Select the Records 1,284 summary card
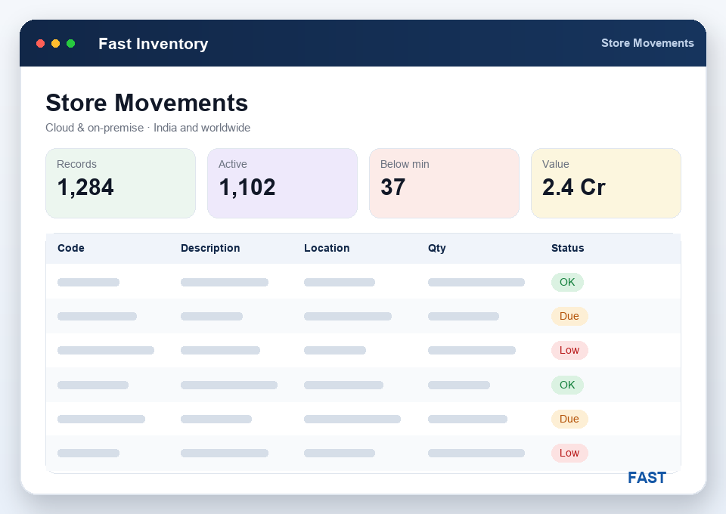The image size is (726, 514). (120, 183)
